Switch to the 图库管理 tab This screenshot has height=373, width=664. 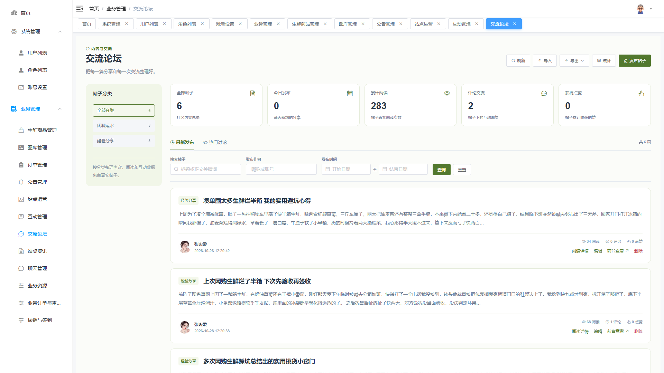[348, 24]
